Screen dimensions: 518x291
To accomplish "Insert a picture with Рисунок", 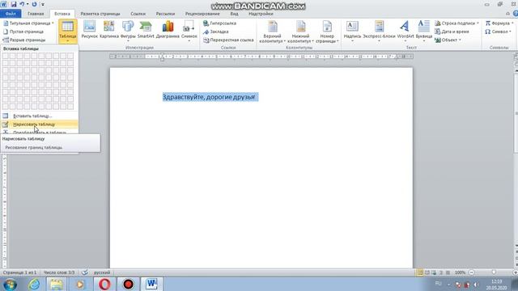I will tap(90, 30).
